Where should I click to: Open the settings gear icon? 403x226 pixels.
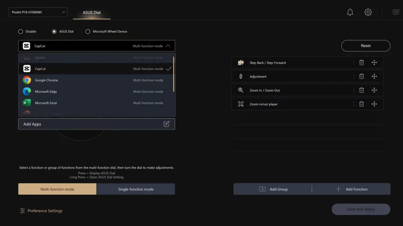click(368, 12)
